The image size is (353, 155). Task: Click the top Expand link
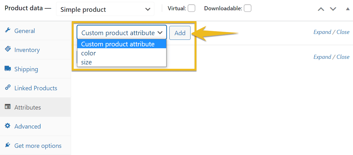click(322, 32)
